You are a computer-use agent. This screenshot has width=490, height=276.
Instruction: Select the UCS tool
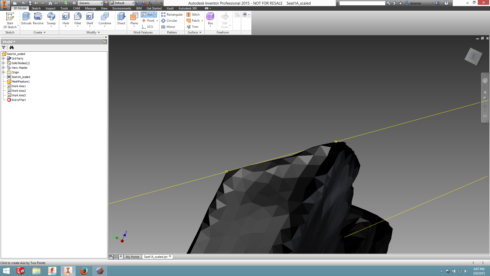(148, 27)
